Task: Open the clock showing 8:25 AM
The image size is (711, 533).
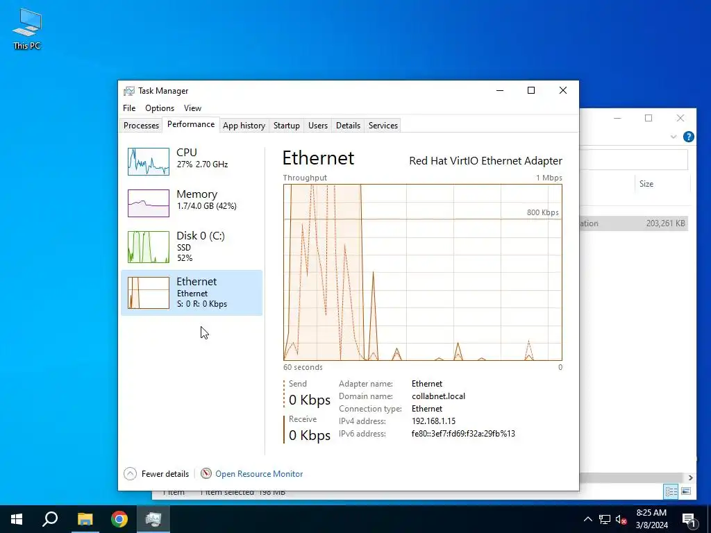Action: click(651, 519)
